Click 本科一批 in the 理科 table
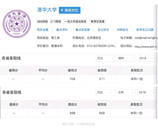The image size is (158, 128). (x=137, y=79)
